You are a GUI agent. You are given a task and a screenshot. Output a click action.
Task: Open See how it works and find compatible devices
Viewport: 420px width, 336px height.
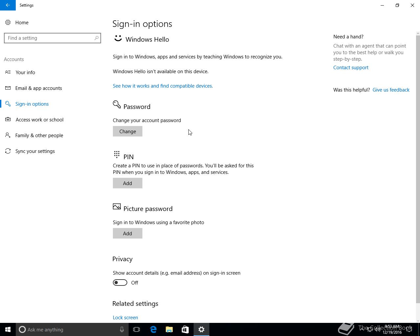[x=163, y=86]
